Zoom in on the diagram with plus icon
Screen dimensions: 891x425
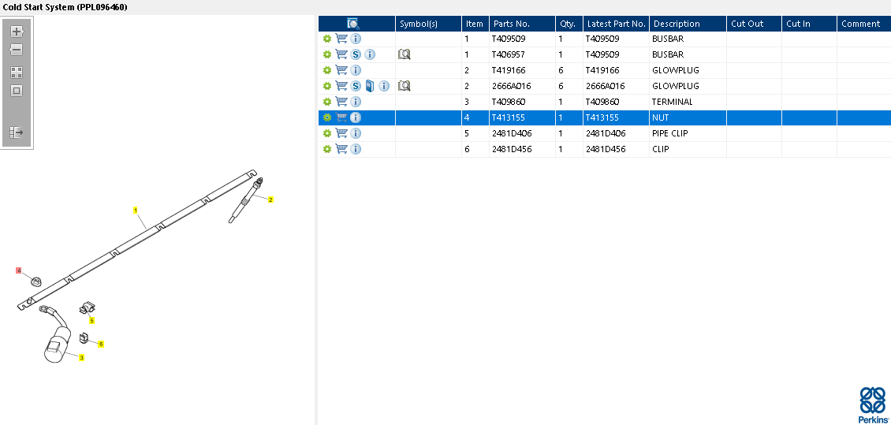tap(17, 32)
